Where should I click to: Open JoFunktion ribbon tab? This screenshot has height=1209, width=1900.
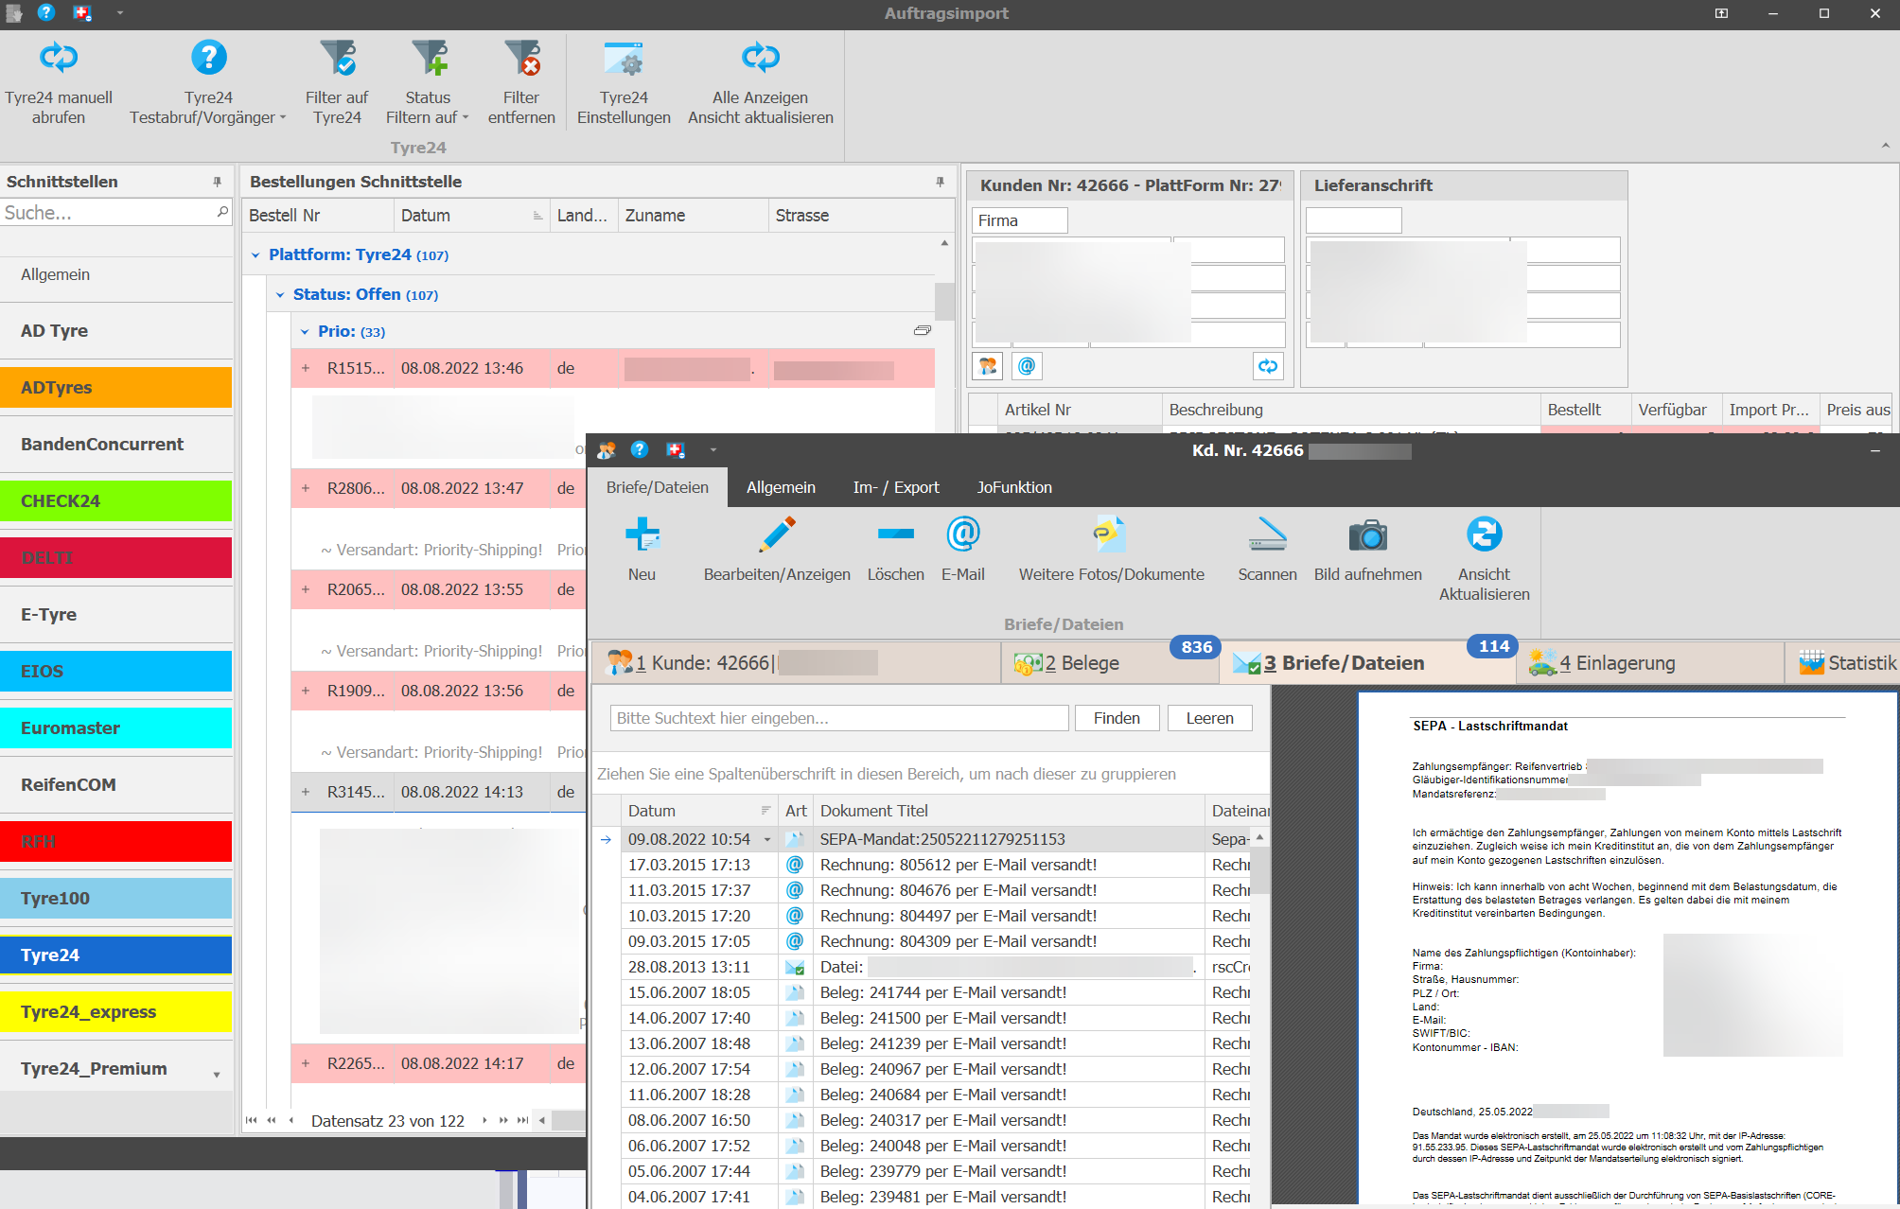tap(1014, 487)
